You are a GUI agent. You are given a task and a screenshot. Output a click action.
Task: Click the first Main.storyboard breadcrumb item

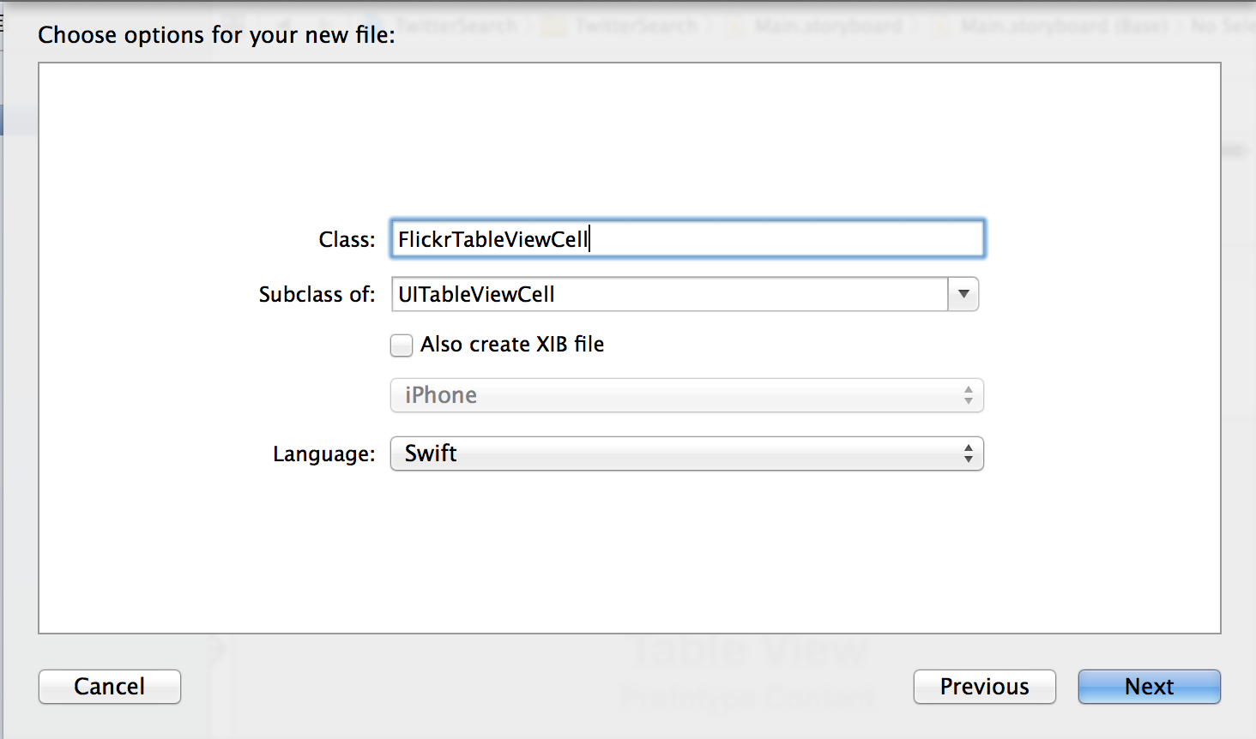click(x=828, y=27)
